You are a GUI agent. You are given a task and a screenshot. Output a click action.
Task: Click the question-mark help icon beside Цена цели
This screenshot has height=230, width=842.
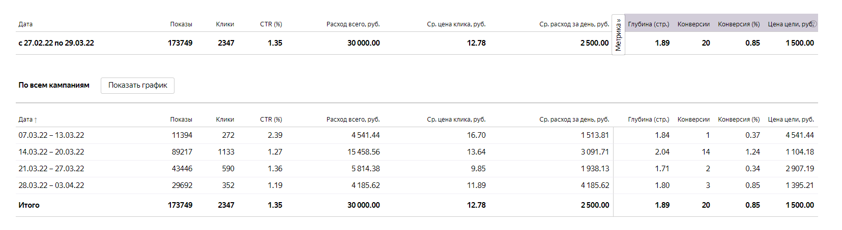click(813, 24)
